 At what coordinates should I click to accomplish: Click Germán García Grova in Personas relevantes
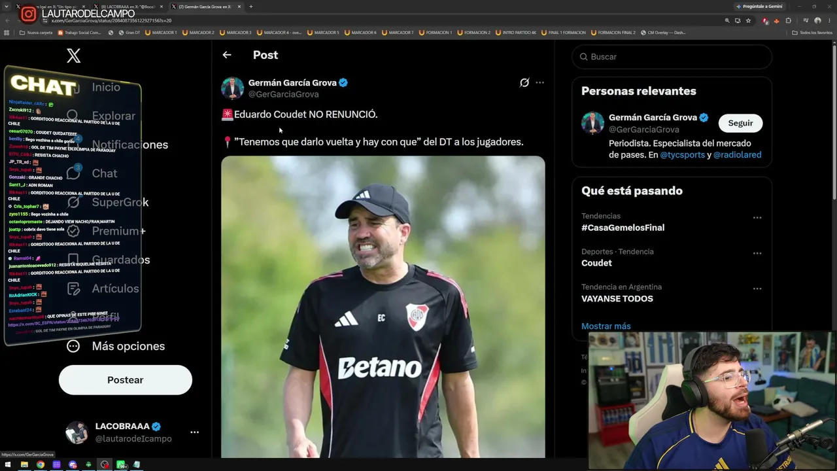pyautogui.click(x=653, y=118)
